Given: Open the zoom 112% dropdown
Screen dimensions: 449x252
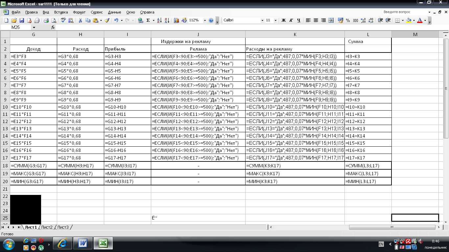Looking at the screenshot, I should 205,20.
